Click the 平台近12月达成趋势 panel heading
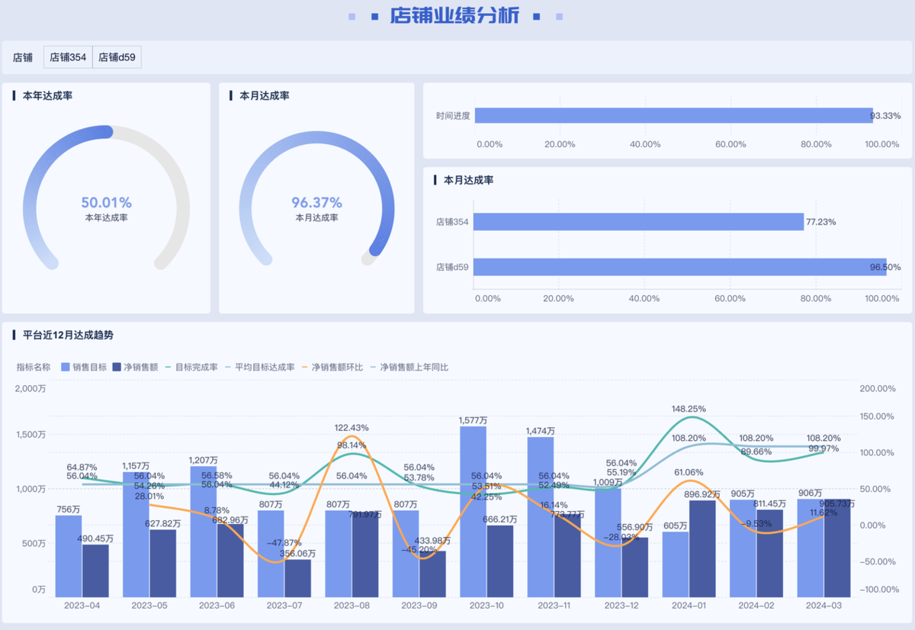 coord(68,335)
